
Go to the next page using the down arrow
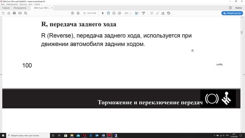pyautogui.click(x=78, y=13)
